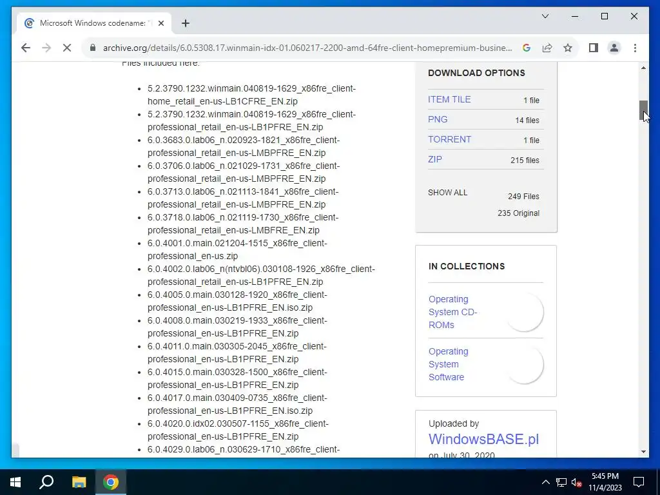The image size is (660, 495).
Task: Select 5.2.3790.1232 client-home LB1CFRE_EN.zip entry
Action: (251, 95)
